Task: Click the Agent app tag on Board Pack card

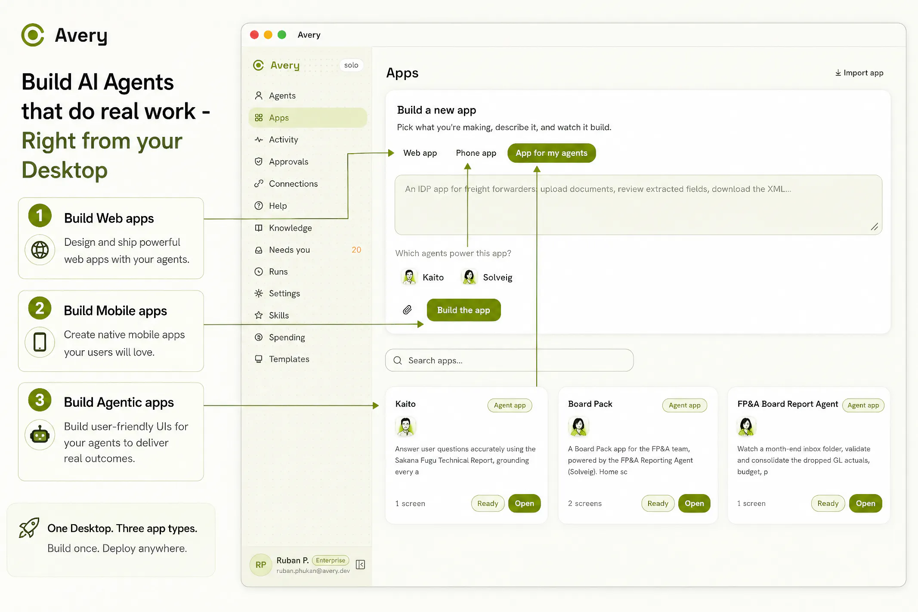Action: coord(684,405)
